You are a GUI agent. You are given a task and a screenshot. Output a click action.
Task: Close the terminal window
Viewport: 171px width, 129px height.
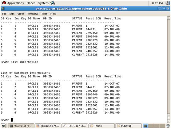coord(168,9)
